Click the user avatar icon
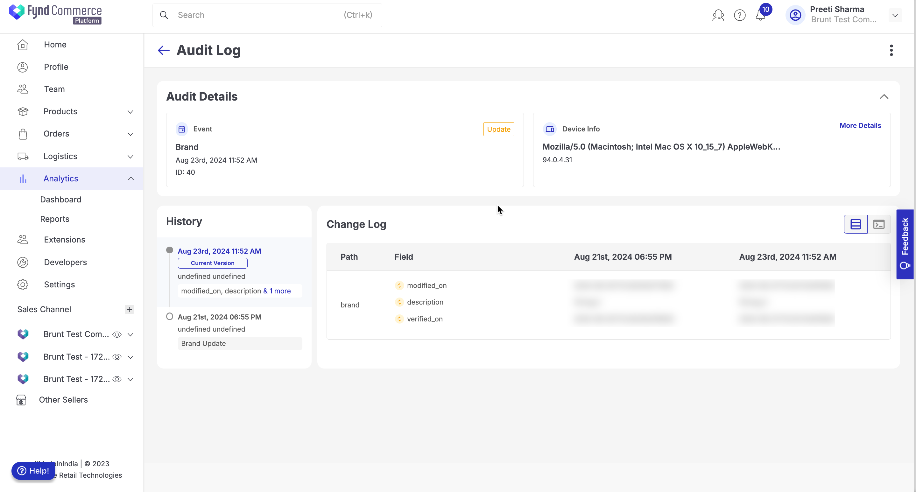The width and height of the screenshot is (916, 492). (795, 15)
